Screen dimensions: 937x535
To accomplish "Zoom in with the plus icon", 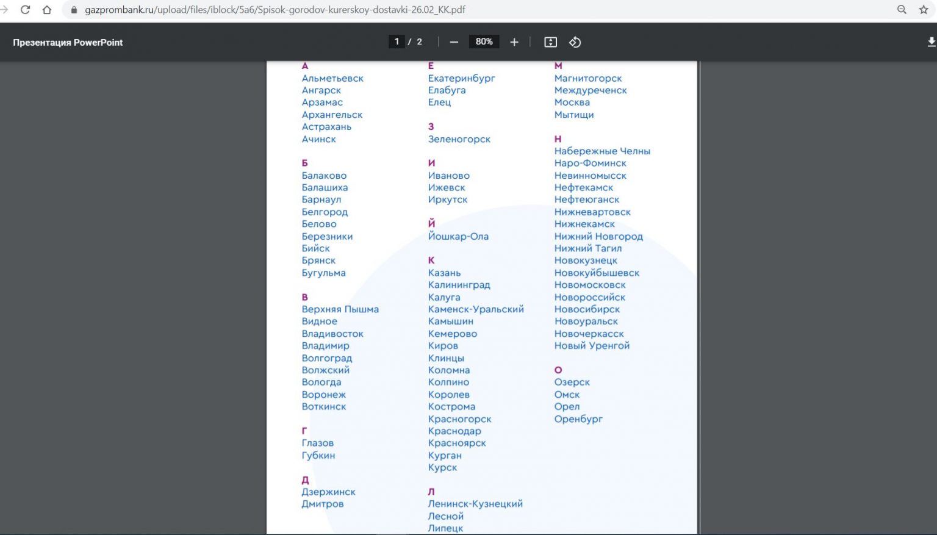I will pyautogui.click(x=514, y=42).
